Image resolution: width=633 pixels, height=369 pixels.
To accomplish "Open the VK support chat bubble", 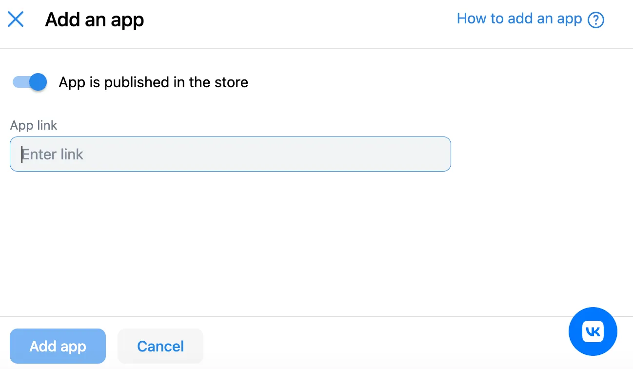I will coord(593,331).
